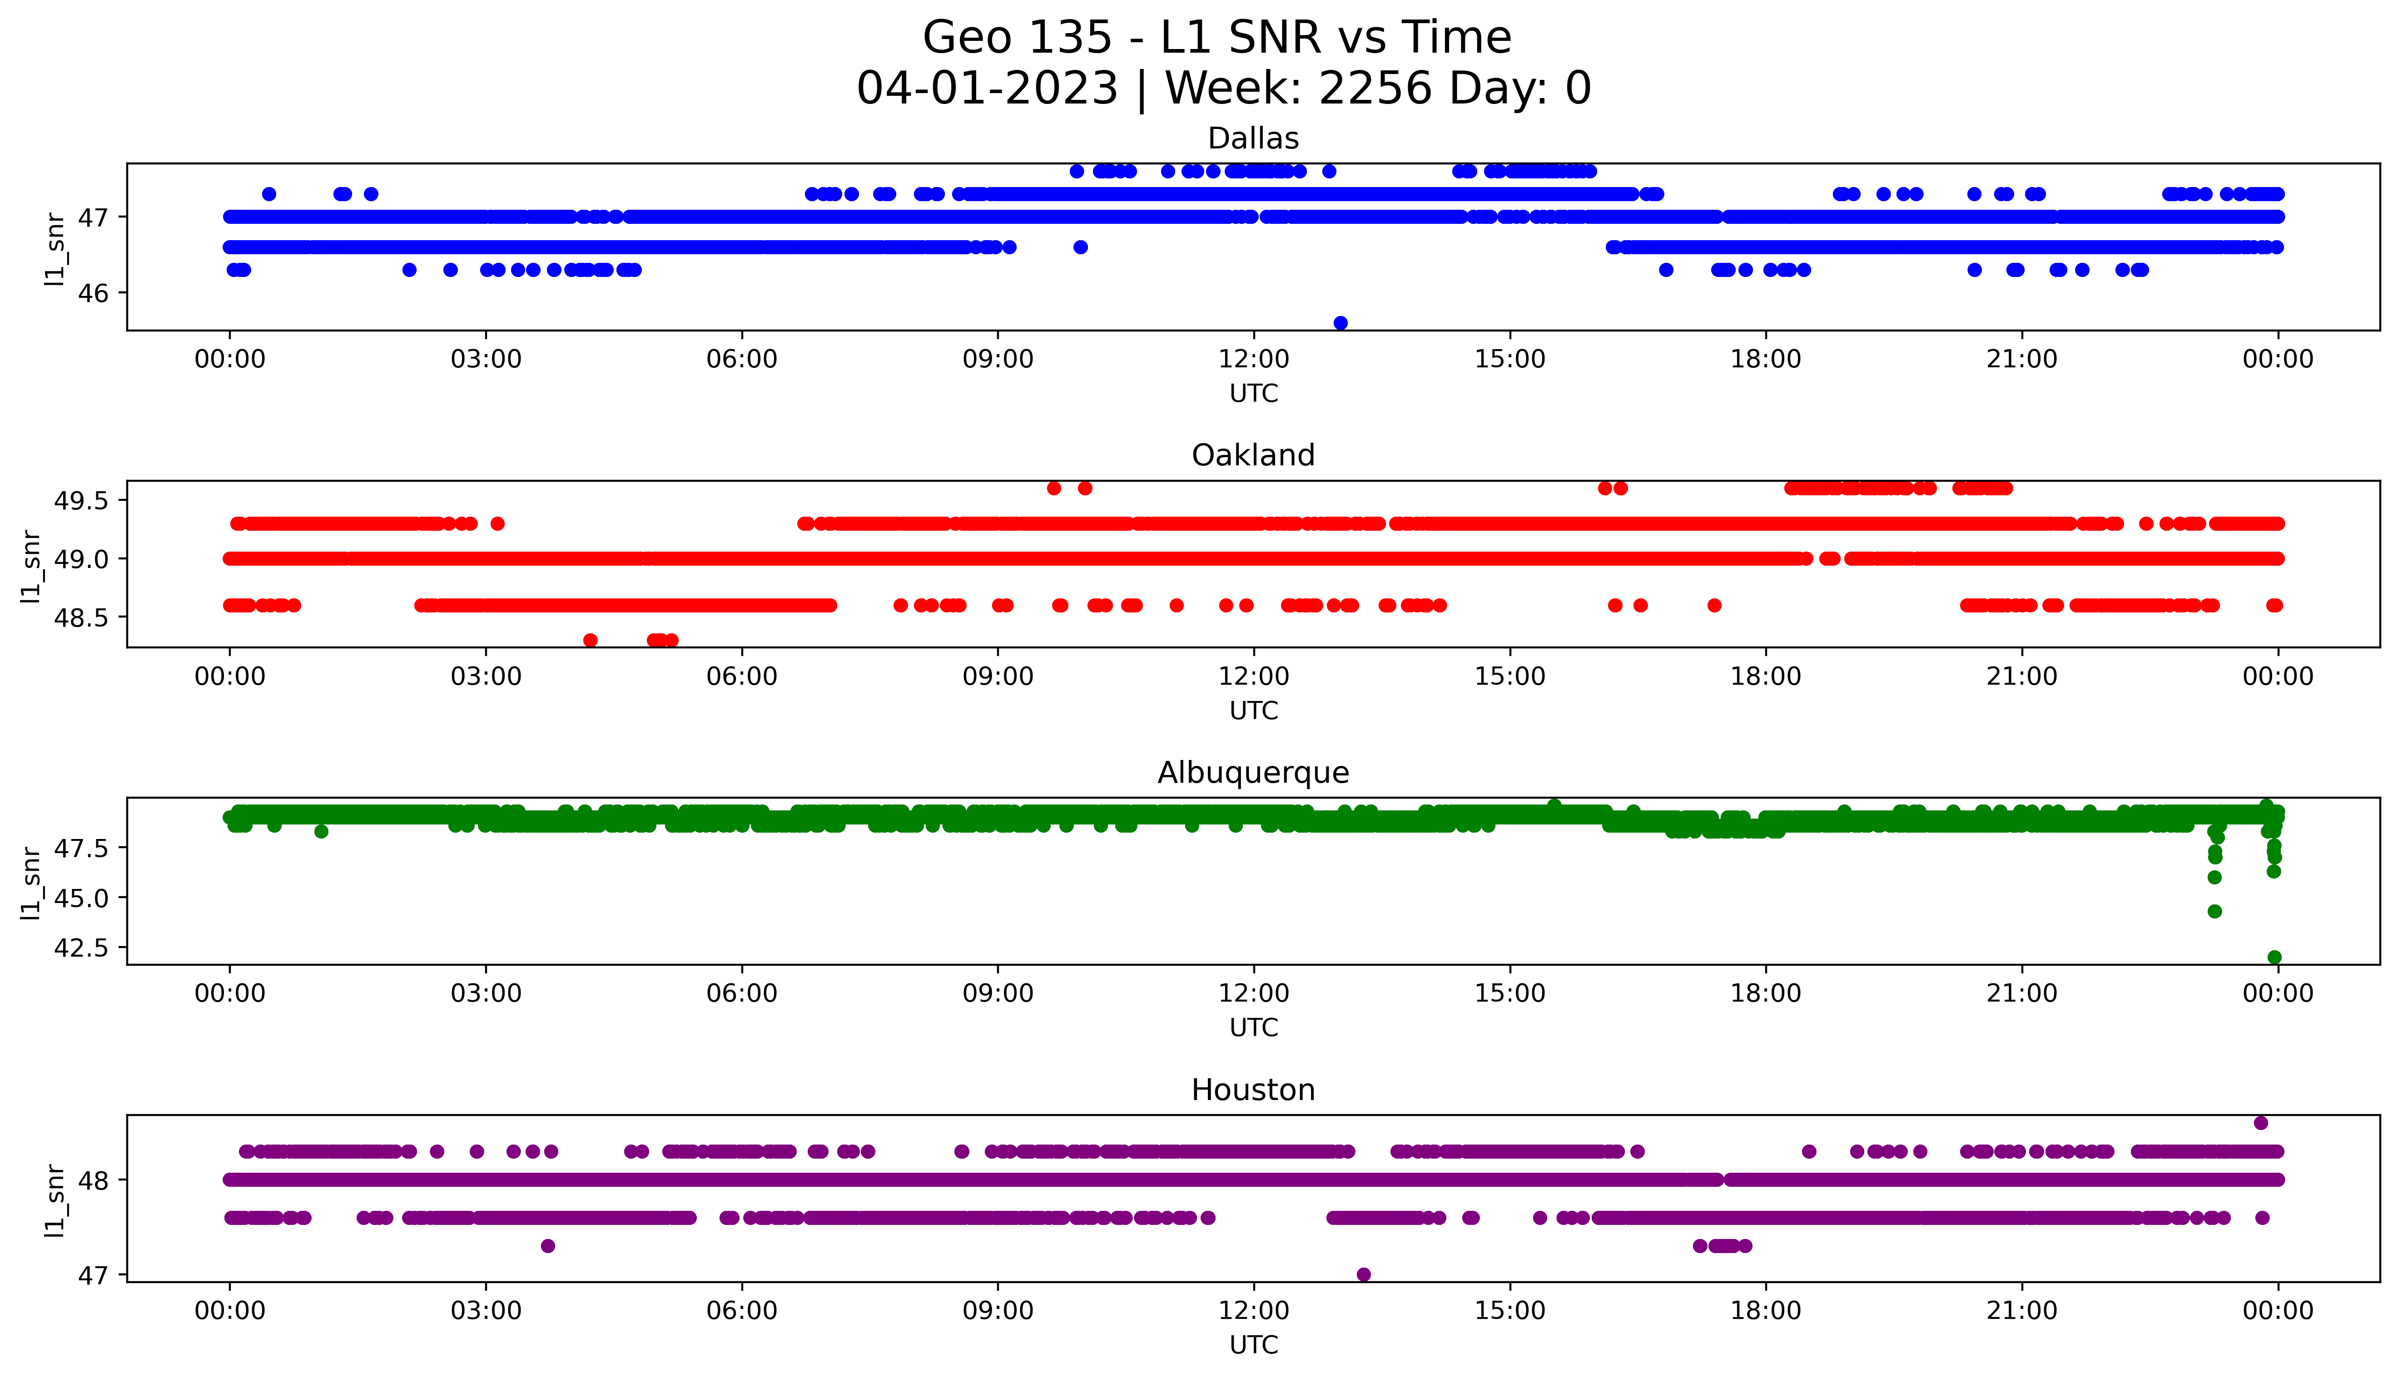Screen dimensions: 2398x1377
Task: Click the 45.0 y-tick label on Albuquerque plot
Action: coord(82,898)
